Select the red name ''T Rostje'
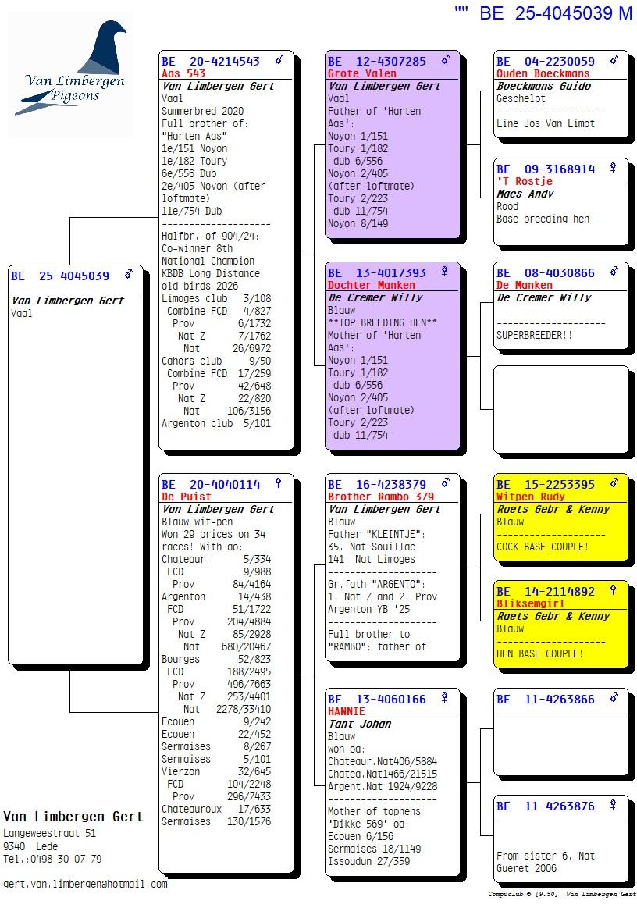 click(x=524, y=181)
